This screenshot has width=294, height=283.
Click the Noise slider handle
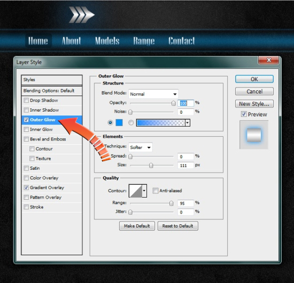(130, 112)
